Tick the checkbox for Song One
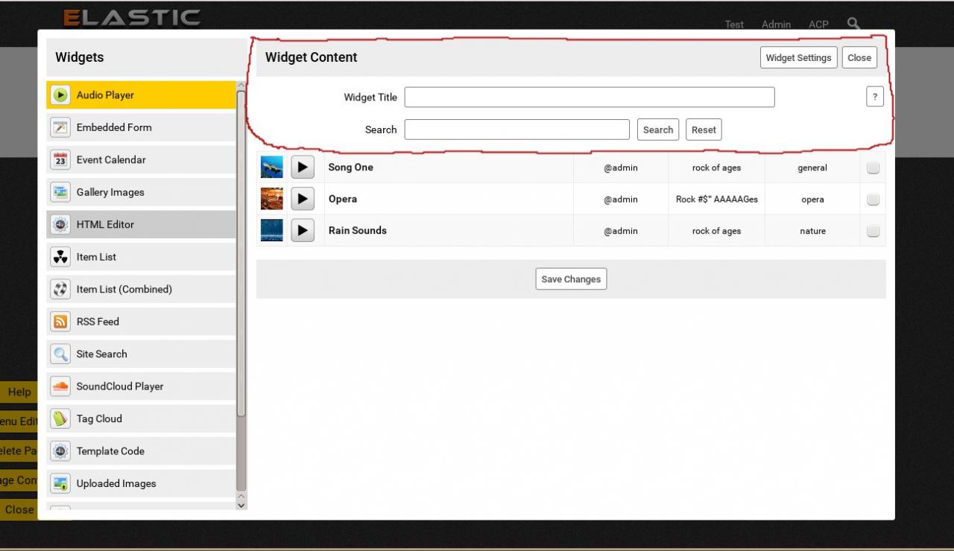 tap(873, 168)
